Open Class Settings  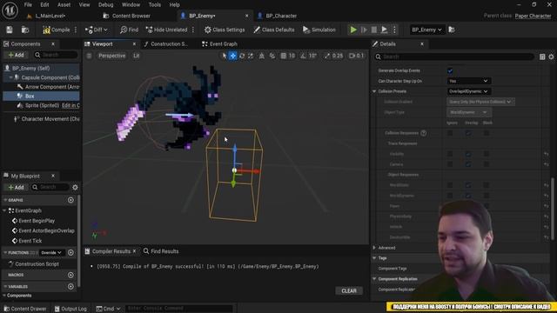(225, 30)
